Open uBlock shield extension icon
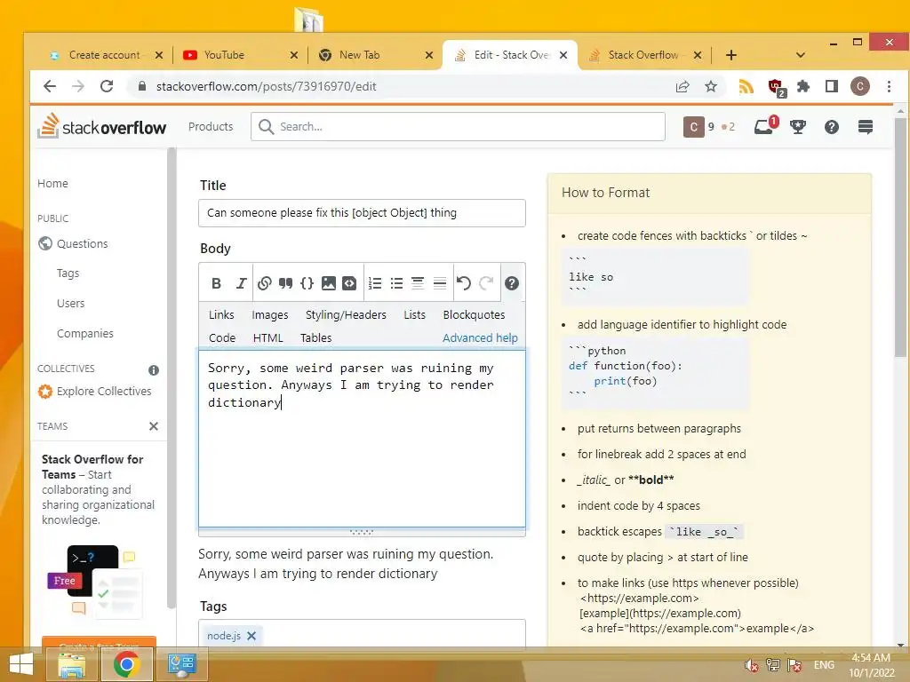 click(x=776, y=87)
